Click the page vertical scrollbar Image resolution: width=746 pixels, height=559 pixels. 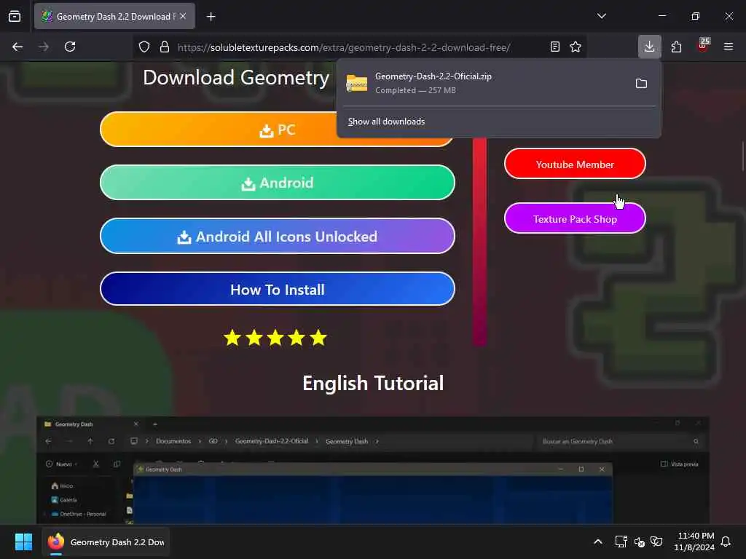[x=743, y=156]
